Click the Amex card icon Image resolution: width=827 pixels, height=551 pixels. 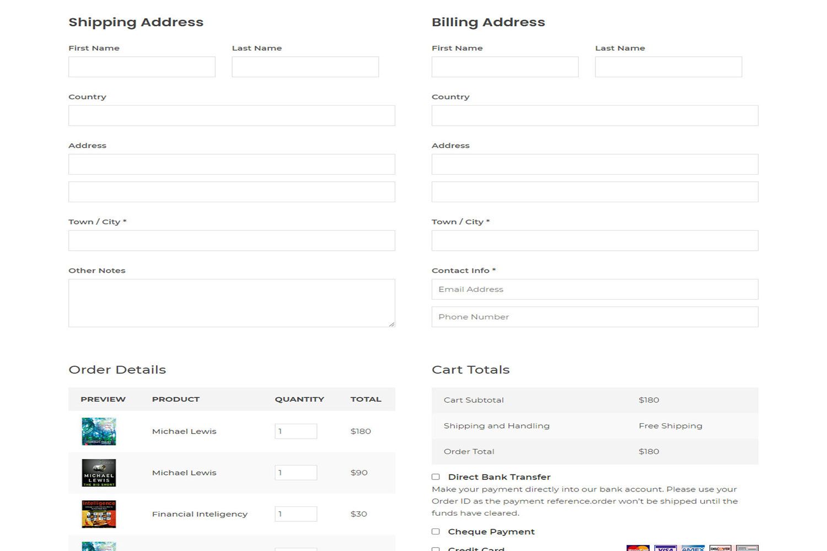click(x=693, y=548)
